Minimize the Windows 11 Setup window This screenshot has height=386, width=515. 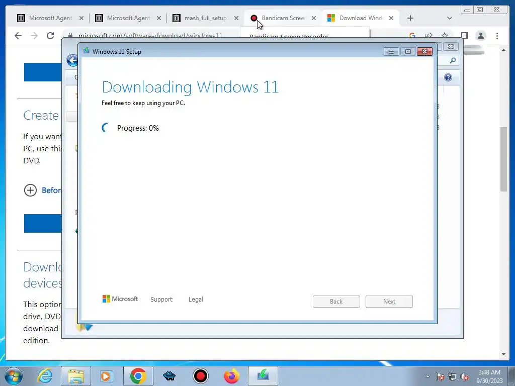(x=391, y=52)
